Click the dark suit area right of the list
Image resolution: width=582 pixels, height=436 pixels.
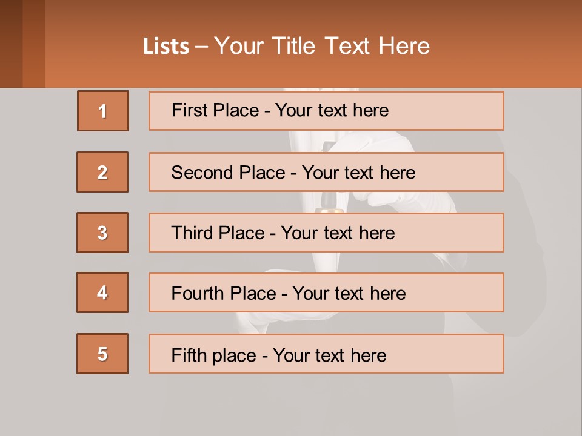533,242
